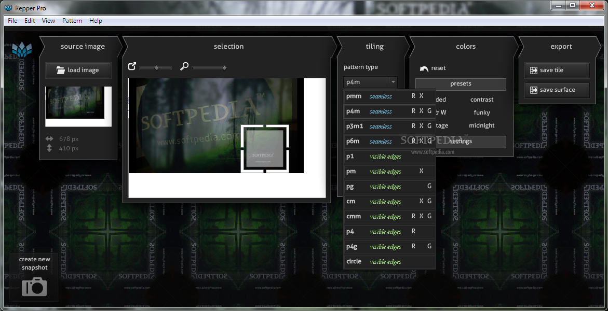Open the View menu

click(x=48, y=21)
